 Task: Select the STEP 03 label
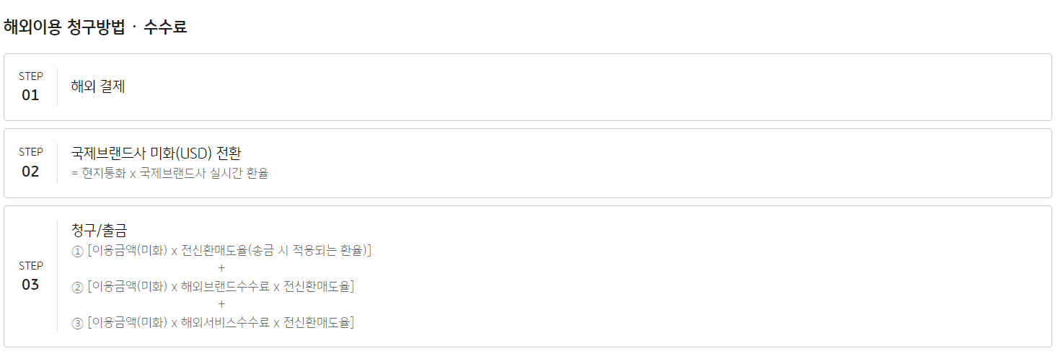pyautogui.click(x=30, y=266)
